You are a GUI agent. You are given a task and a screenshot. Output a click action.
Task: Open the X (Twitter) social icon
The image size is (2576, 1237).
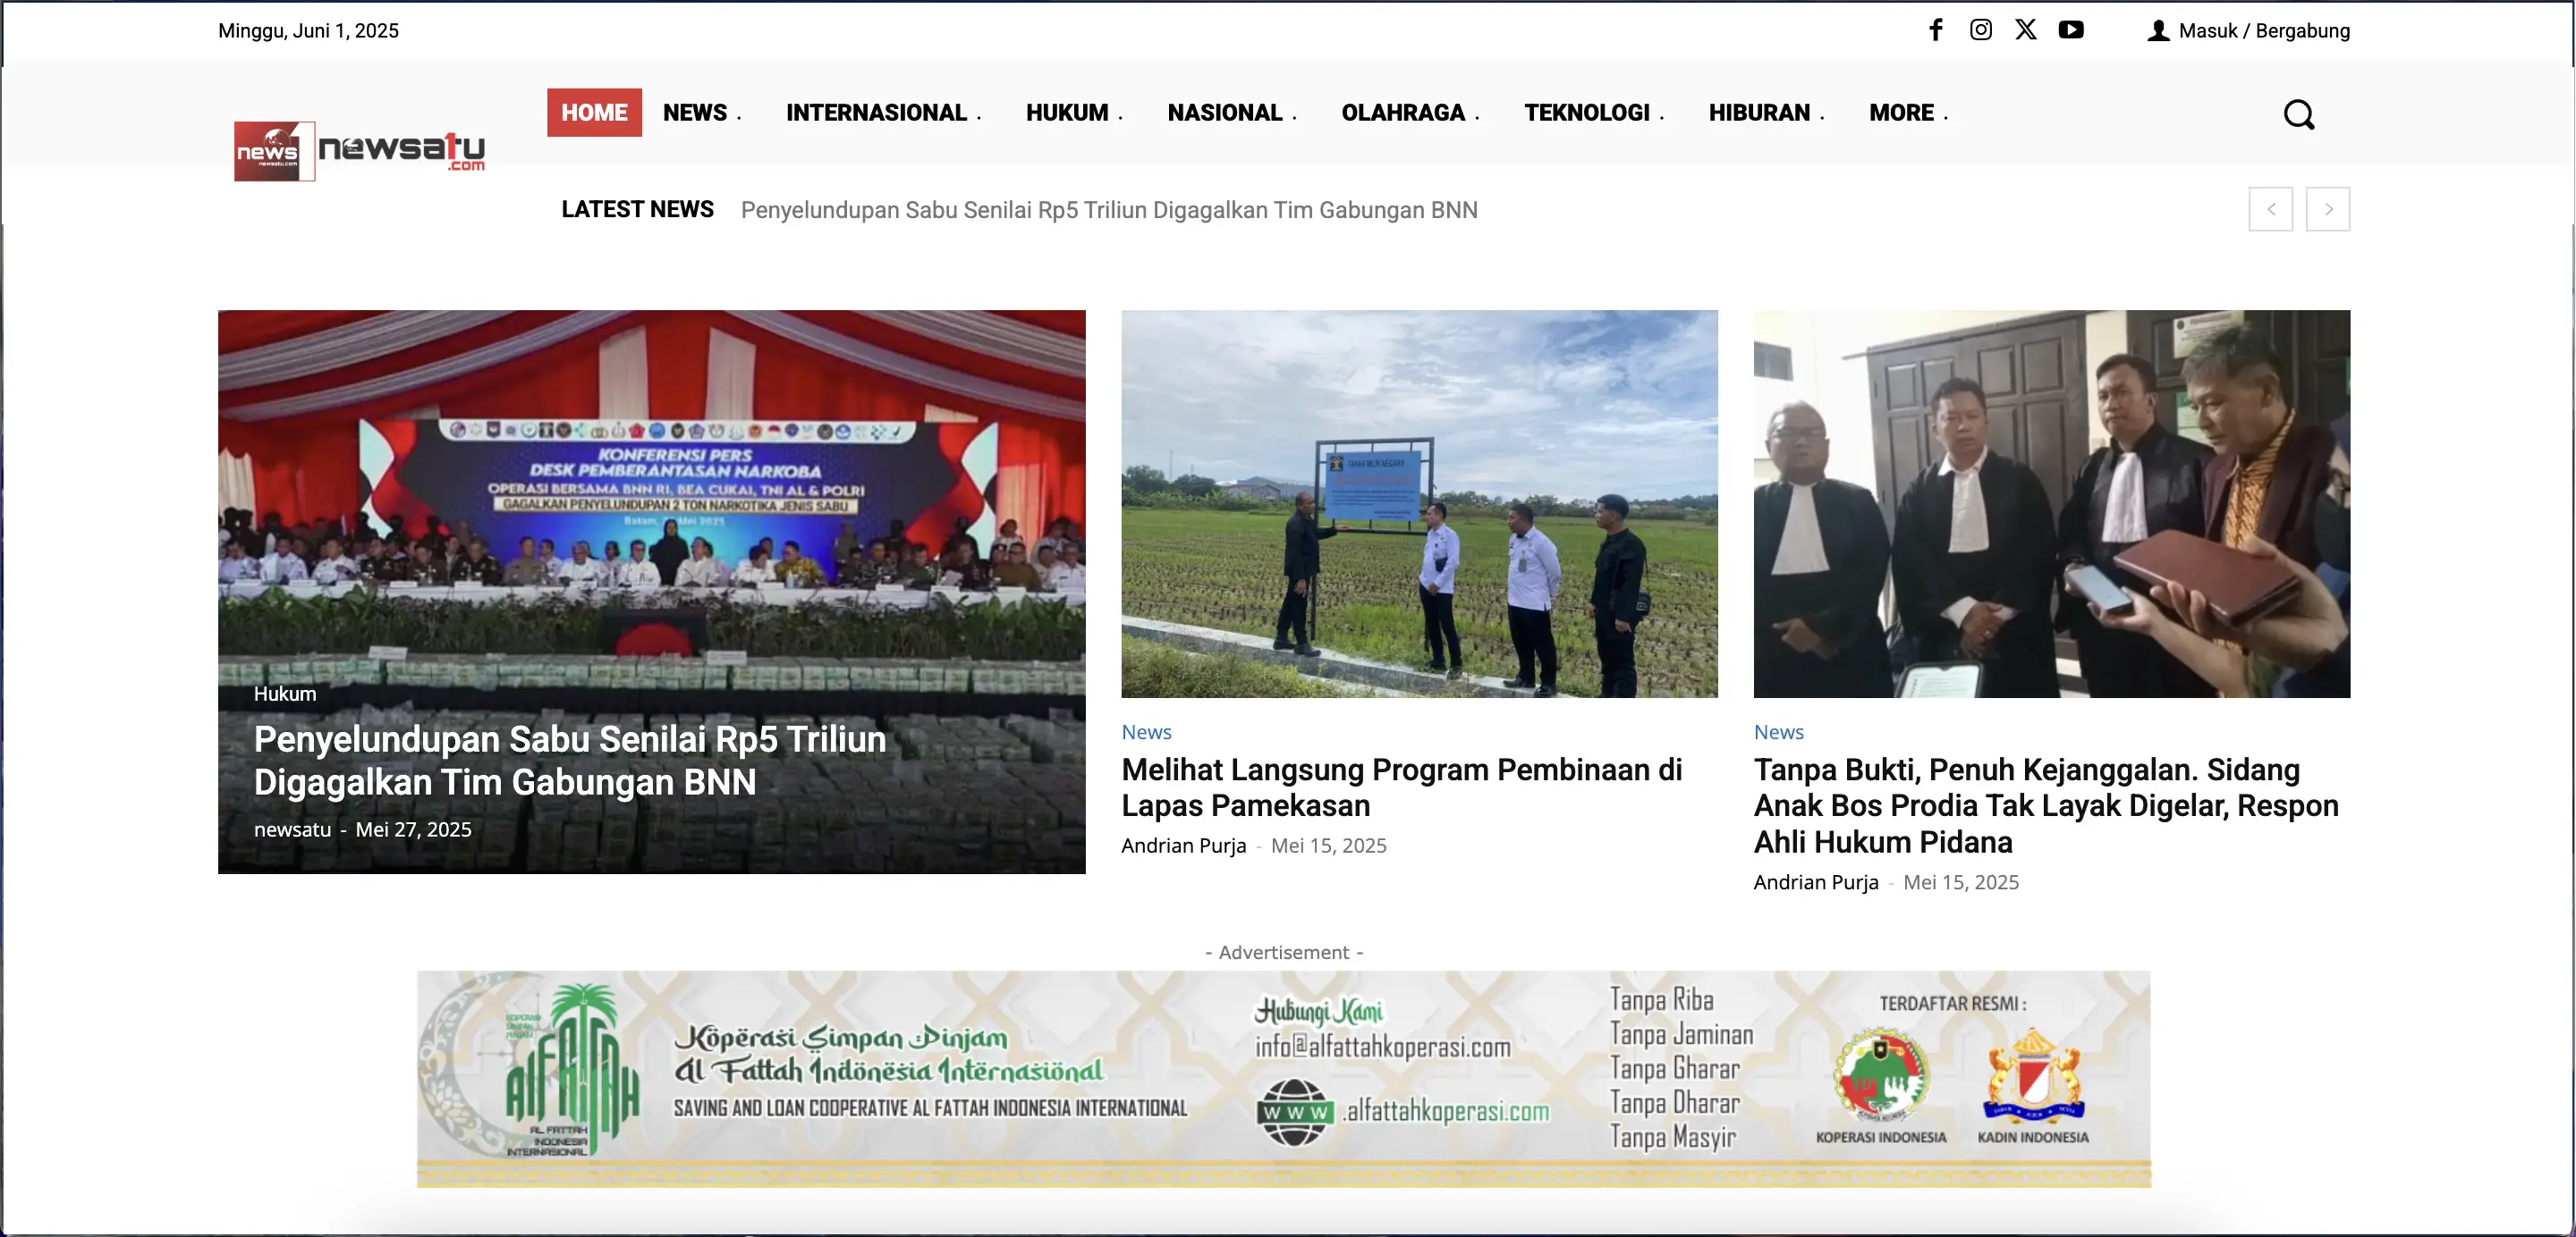[x=2025, y=30]
